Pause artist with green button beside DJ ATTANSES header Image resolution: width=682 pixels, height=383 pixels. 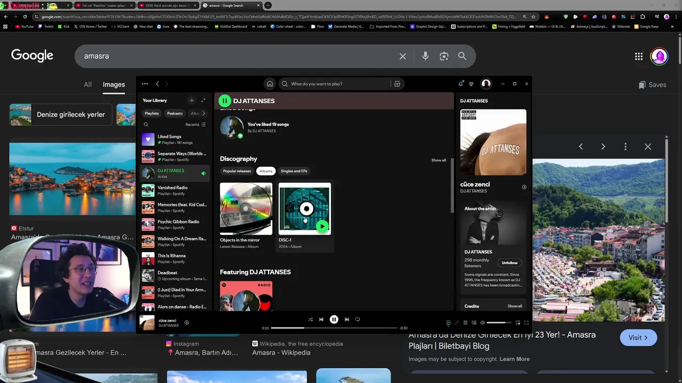[225, 101]
